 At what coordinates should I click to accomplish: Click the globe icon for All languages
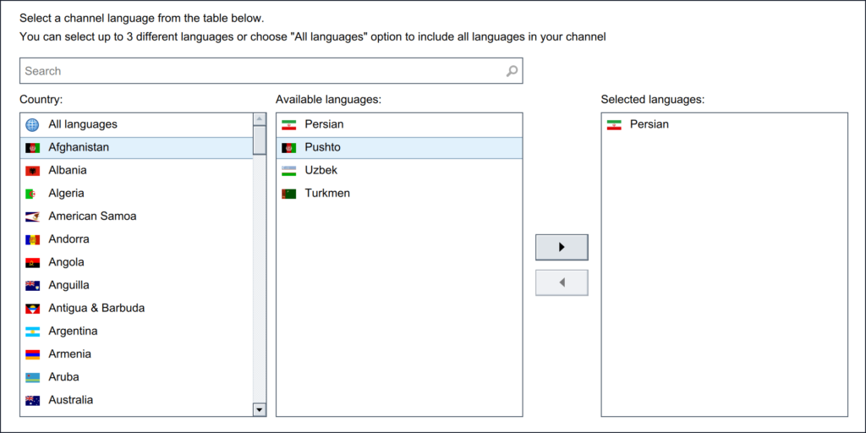(32, 124)
